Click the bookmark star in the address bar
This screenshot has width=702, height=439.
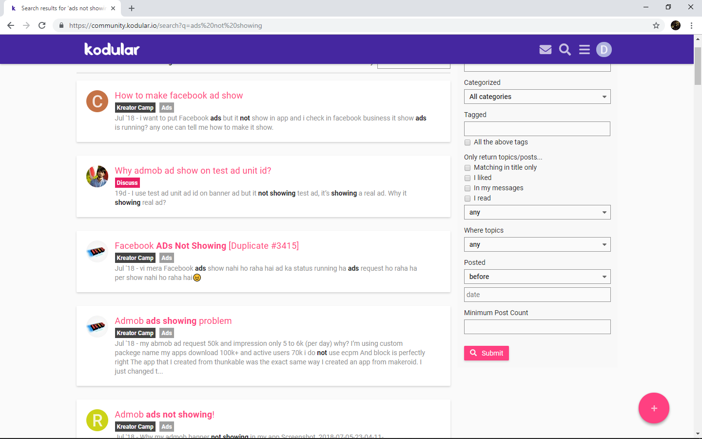(656, 25)
